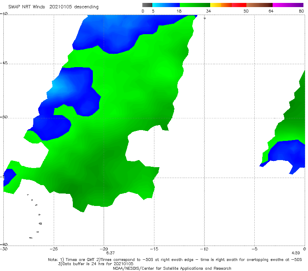Click the latitude label "-45"
The image size is (308, 271).
[4, 63]
